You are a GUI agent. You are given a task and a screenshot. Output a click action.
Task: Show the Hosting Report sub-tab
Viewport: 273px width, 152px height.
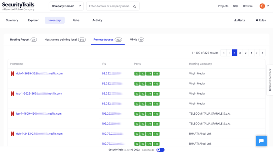click(x=23, y=39)
